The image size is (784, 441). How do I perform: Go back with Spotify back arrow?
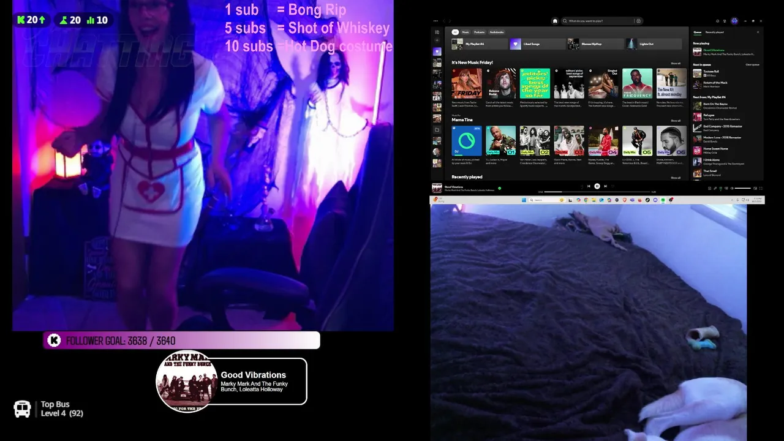click(445, 21)
